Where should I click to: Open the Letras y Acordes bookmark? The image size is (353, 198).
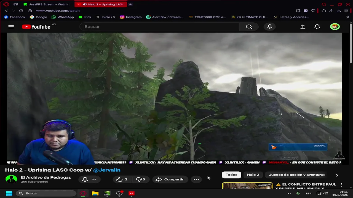[291, 17]
